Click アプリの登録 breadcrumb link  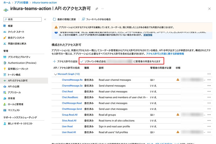click(21, 3)
